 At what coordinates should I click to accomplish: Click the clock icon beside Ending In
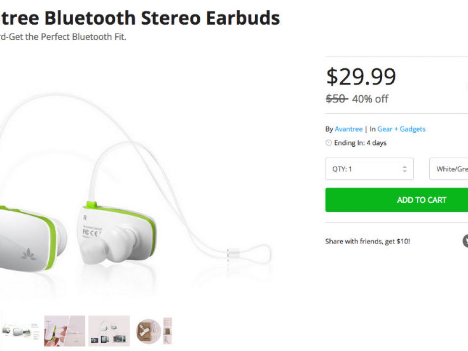pos(328,143)
